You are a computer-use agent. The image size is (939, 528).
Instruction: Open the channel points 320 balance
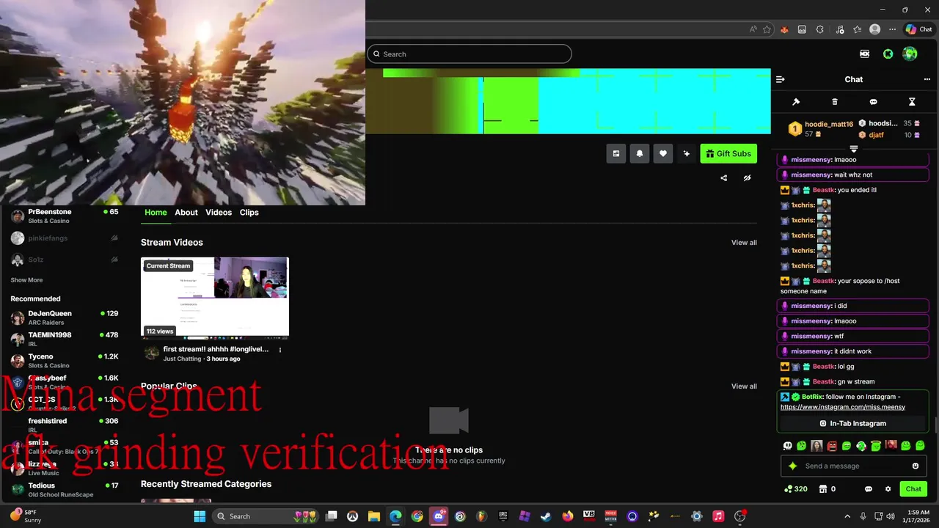pos(796,489)
